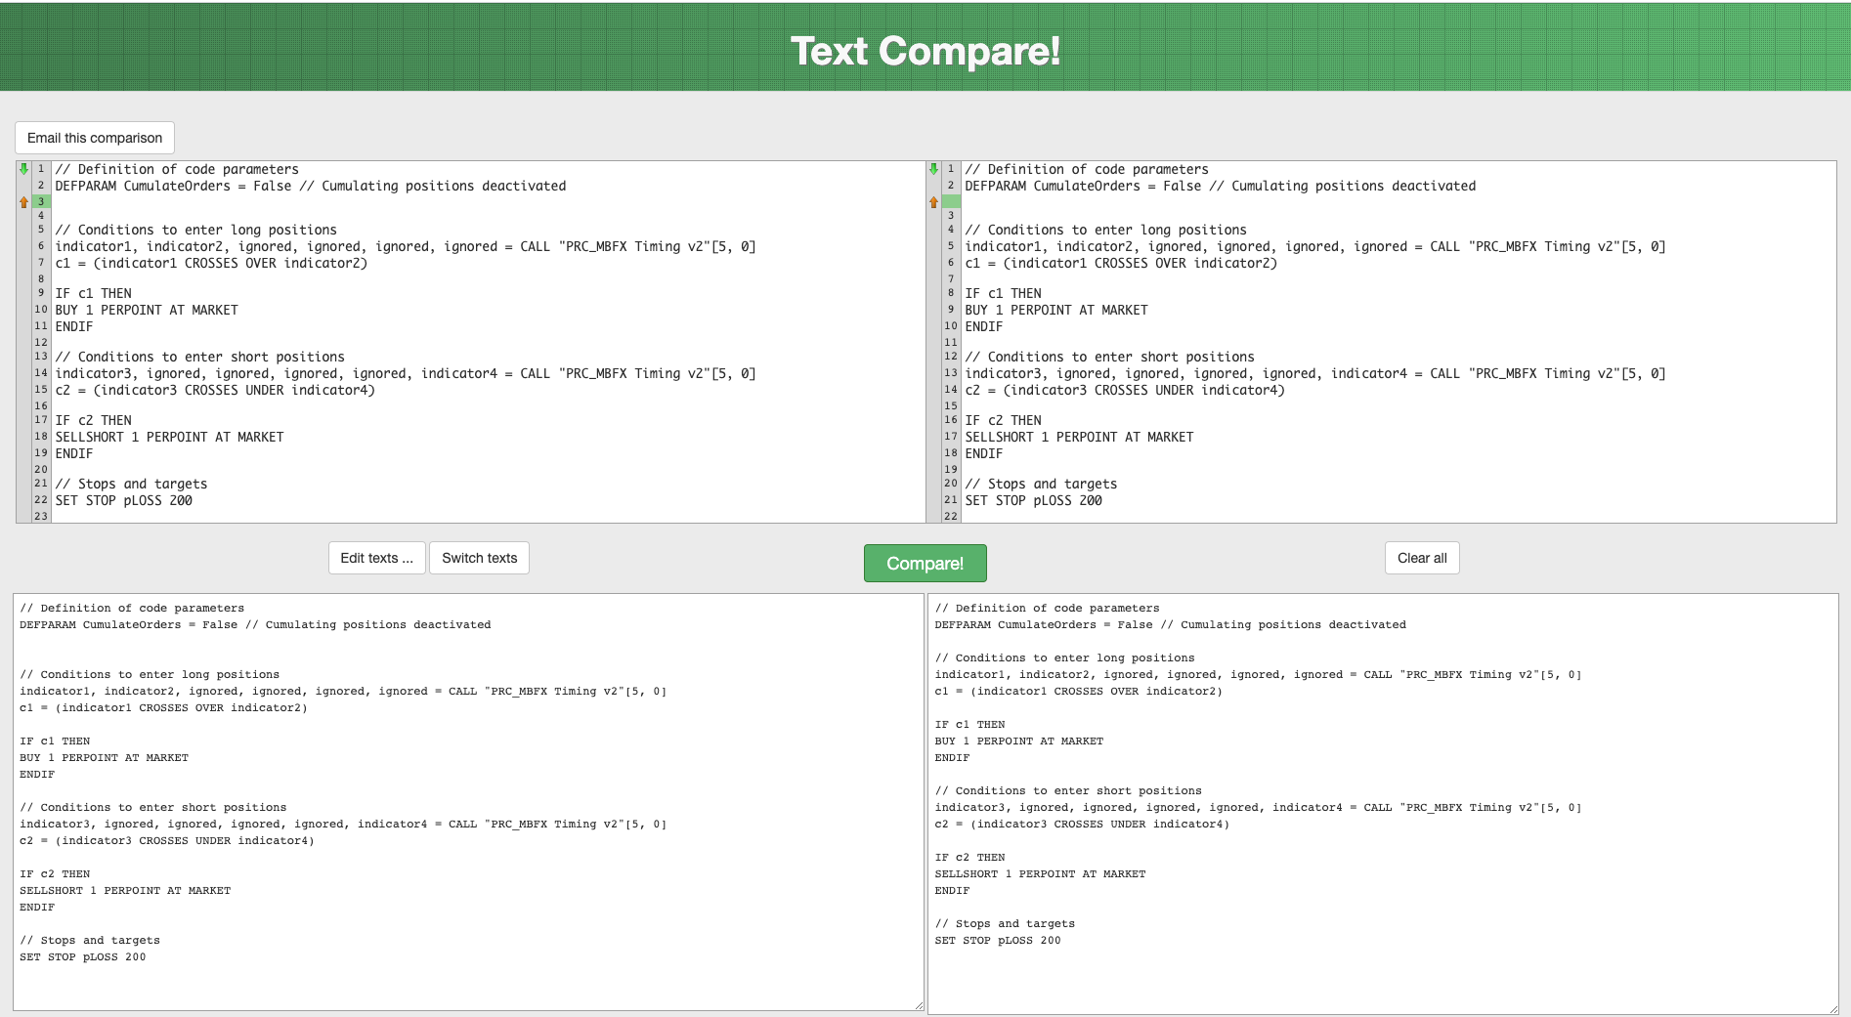Grab the left text area resize handle
The width and height of the screenshot is (1851, 1017).
click(x=919, y=1005)
